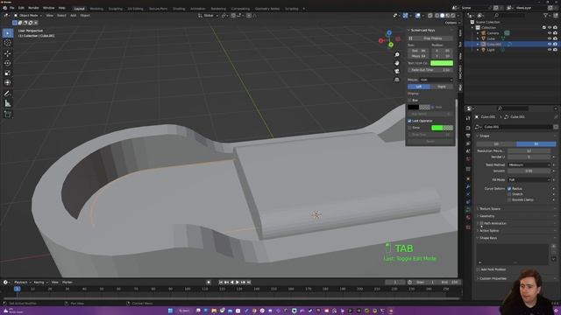Open the Twist Method dropdown
Viewport: 561px width, 315px height.
pyautogui.click(x=529, y=164)
